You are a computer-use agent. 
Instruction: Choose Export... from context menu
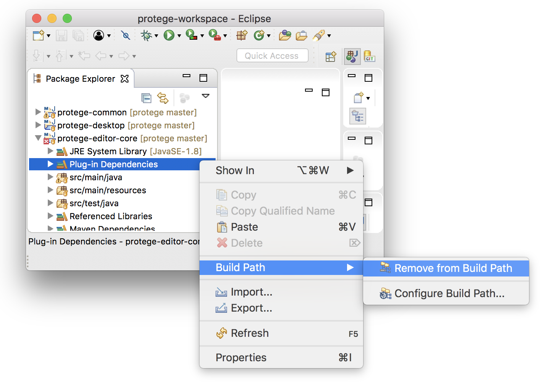[281, 308]
